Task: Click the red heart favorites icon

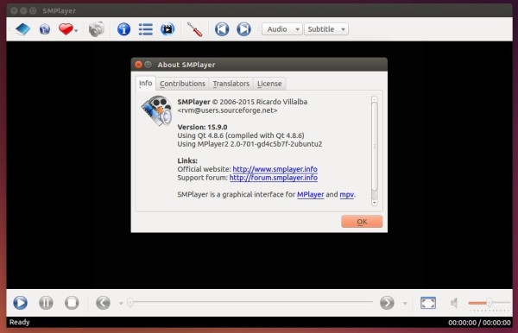Action: tap(66, 29)
